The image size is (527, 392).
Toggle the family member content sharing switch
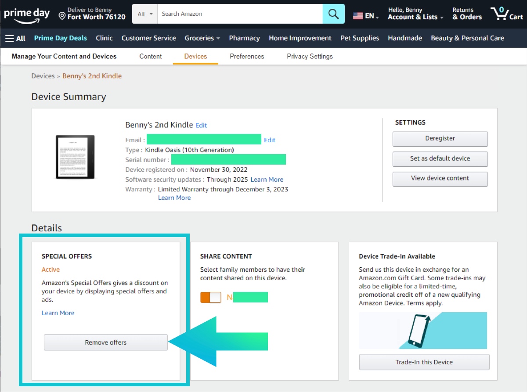click(211, 297)
